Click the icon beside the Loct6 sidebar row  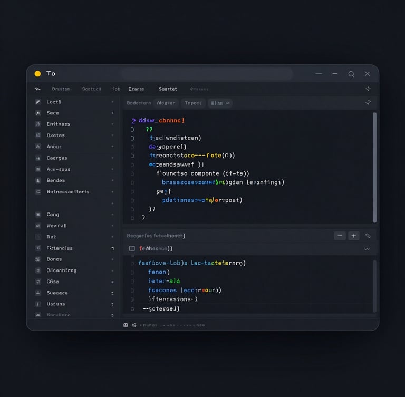(x=38, y=102)
